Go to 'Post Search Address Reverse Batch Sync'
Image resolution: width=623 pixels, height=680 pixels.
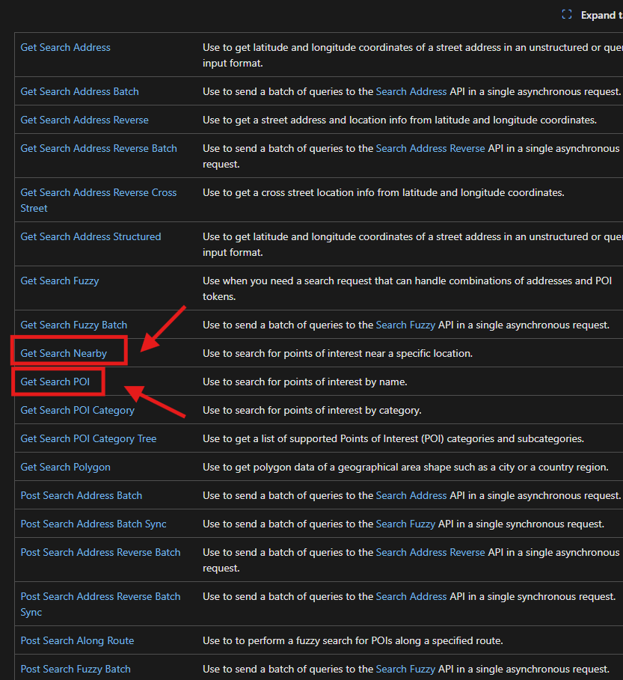pyautogui.click(x=100, y=604)
